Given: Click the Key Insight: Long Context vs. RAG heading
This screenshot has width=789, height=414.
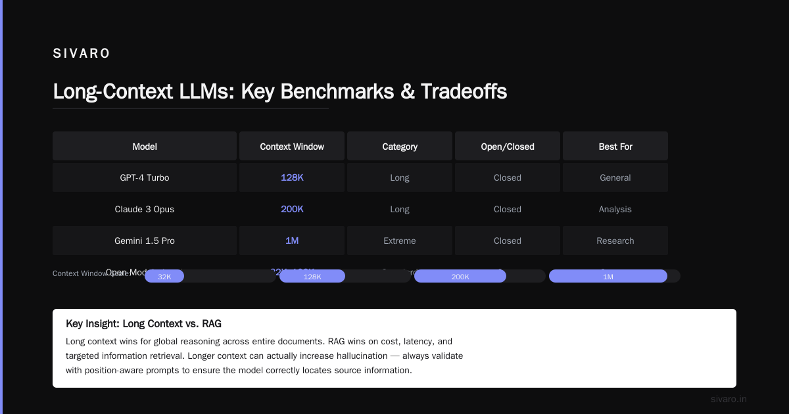Looking at the screenshot, I should [x=143, y=324].
